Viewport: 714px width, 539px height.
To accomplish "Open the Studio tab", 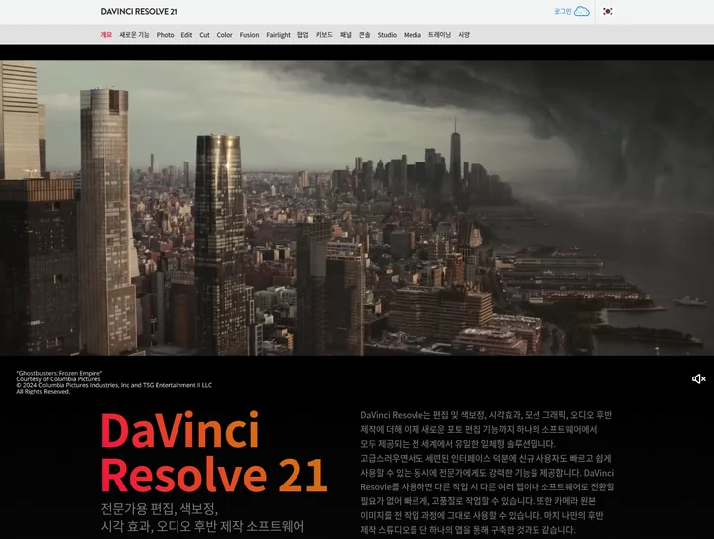I will pos(387,35).
